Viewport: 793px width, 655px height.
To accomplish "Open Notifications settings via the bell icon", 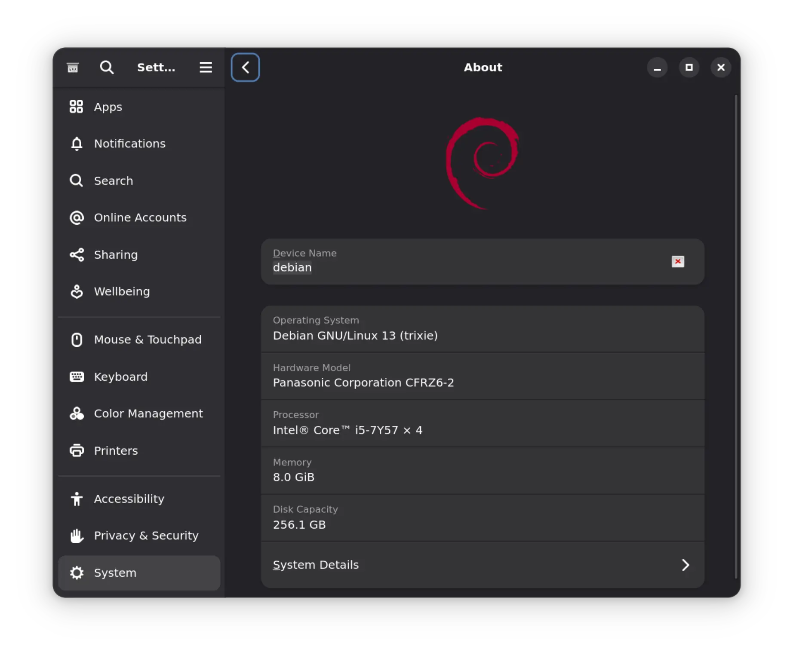I will (77, 143).
